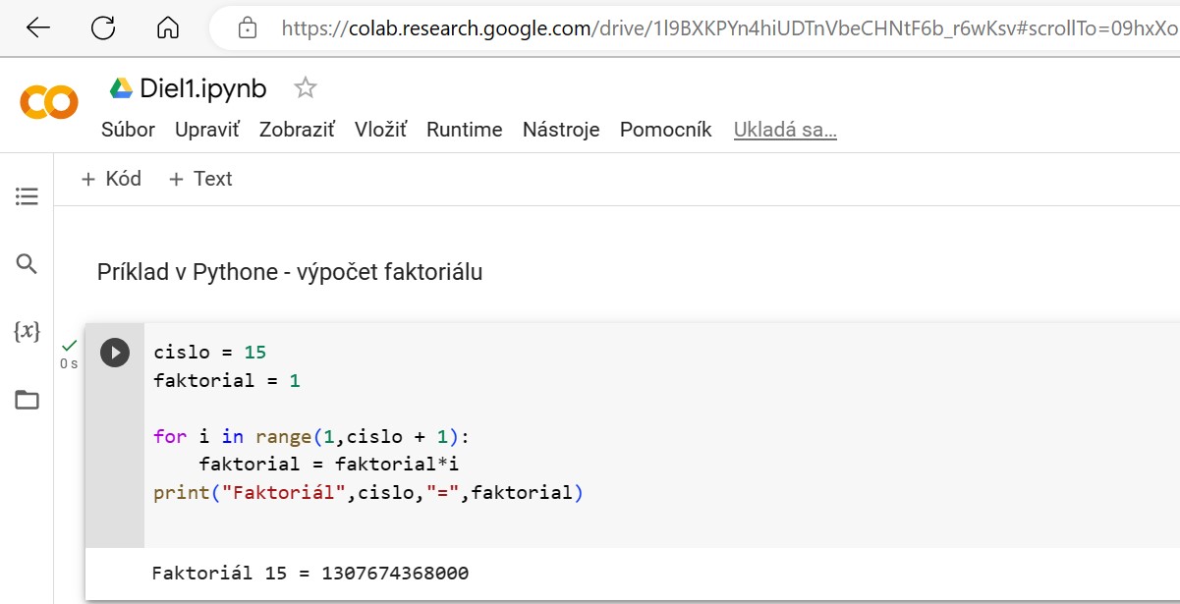View site security lock information
This screenshot has height=604, width=1180.
(248, 28)
